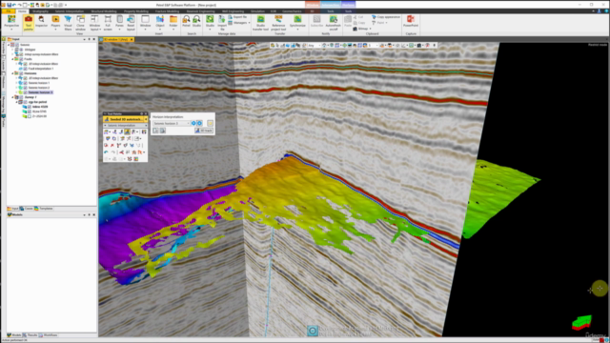610x343 pixels.
Task: Switch to the Stratigraphy ribbon tab
Action: pyautogui.click(x=40, y=11)
